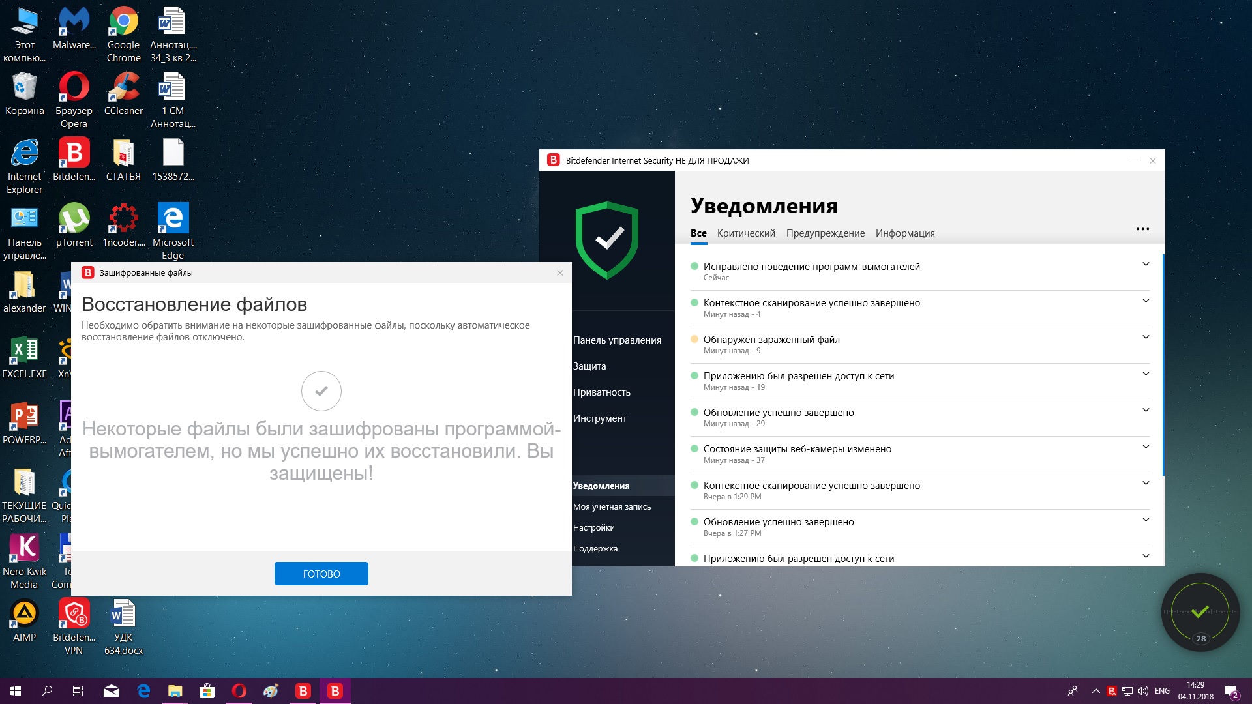Open Windows action center notifications icon
Viewport: 1252px width, 704px height.
[1231, 691]
